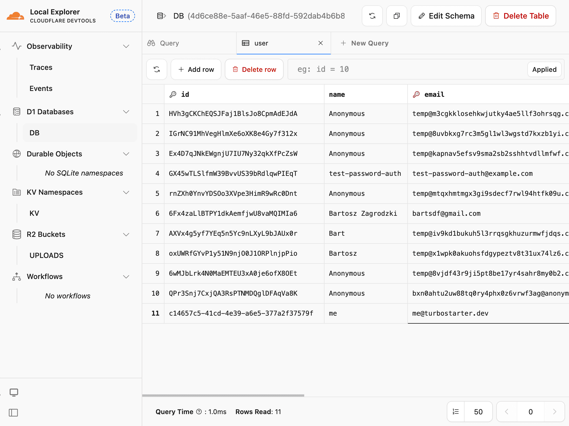Click the KV Namespaces icon
The image size is (569, 426).
point(17,192)
